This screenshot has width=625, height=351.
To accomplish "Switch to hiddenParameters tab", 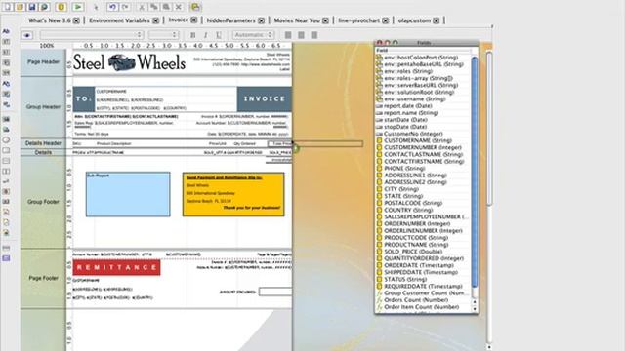I will [230, 20].
